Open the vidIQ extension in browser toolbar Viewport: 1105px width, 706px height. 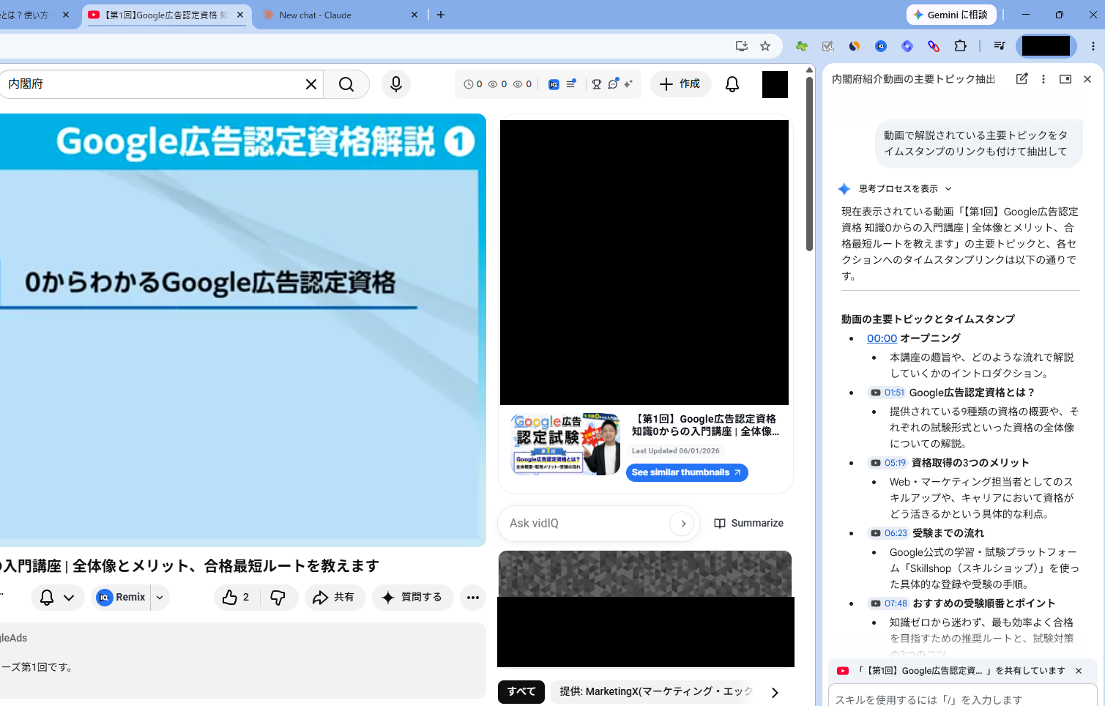coord(881,46)
